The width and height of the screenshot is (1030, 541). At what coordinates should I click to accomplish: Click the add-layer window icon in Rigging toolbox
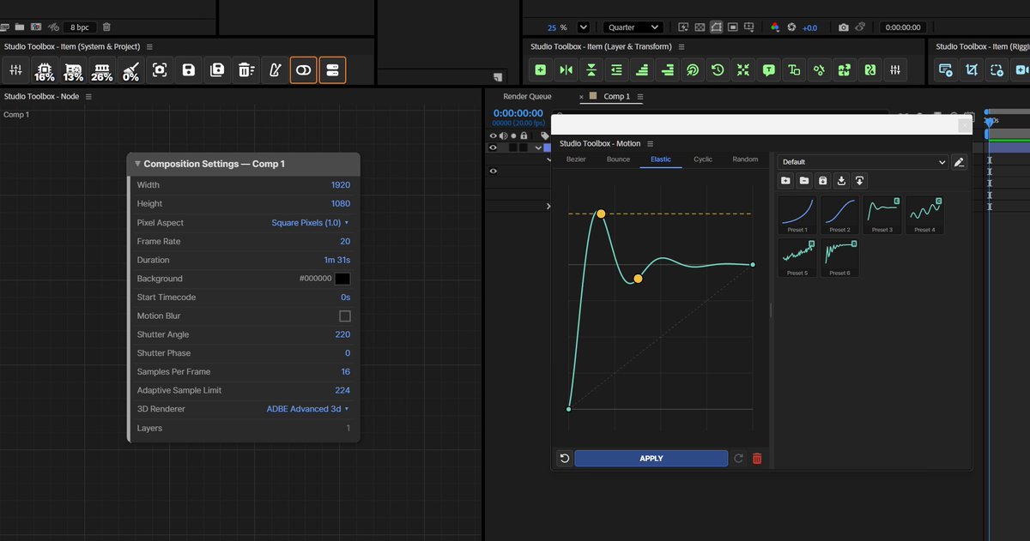(x=946, y=70)
